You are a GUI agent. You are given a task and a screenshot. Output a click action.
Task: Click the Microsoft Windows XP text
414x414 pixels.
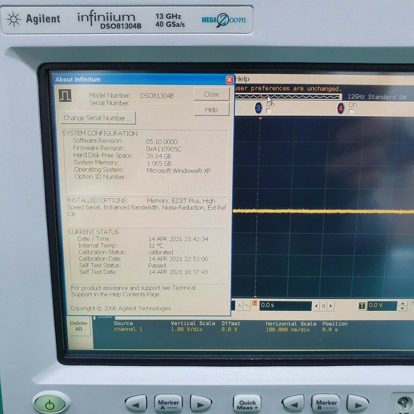click(179, 171)
